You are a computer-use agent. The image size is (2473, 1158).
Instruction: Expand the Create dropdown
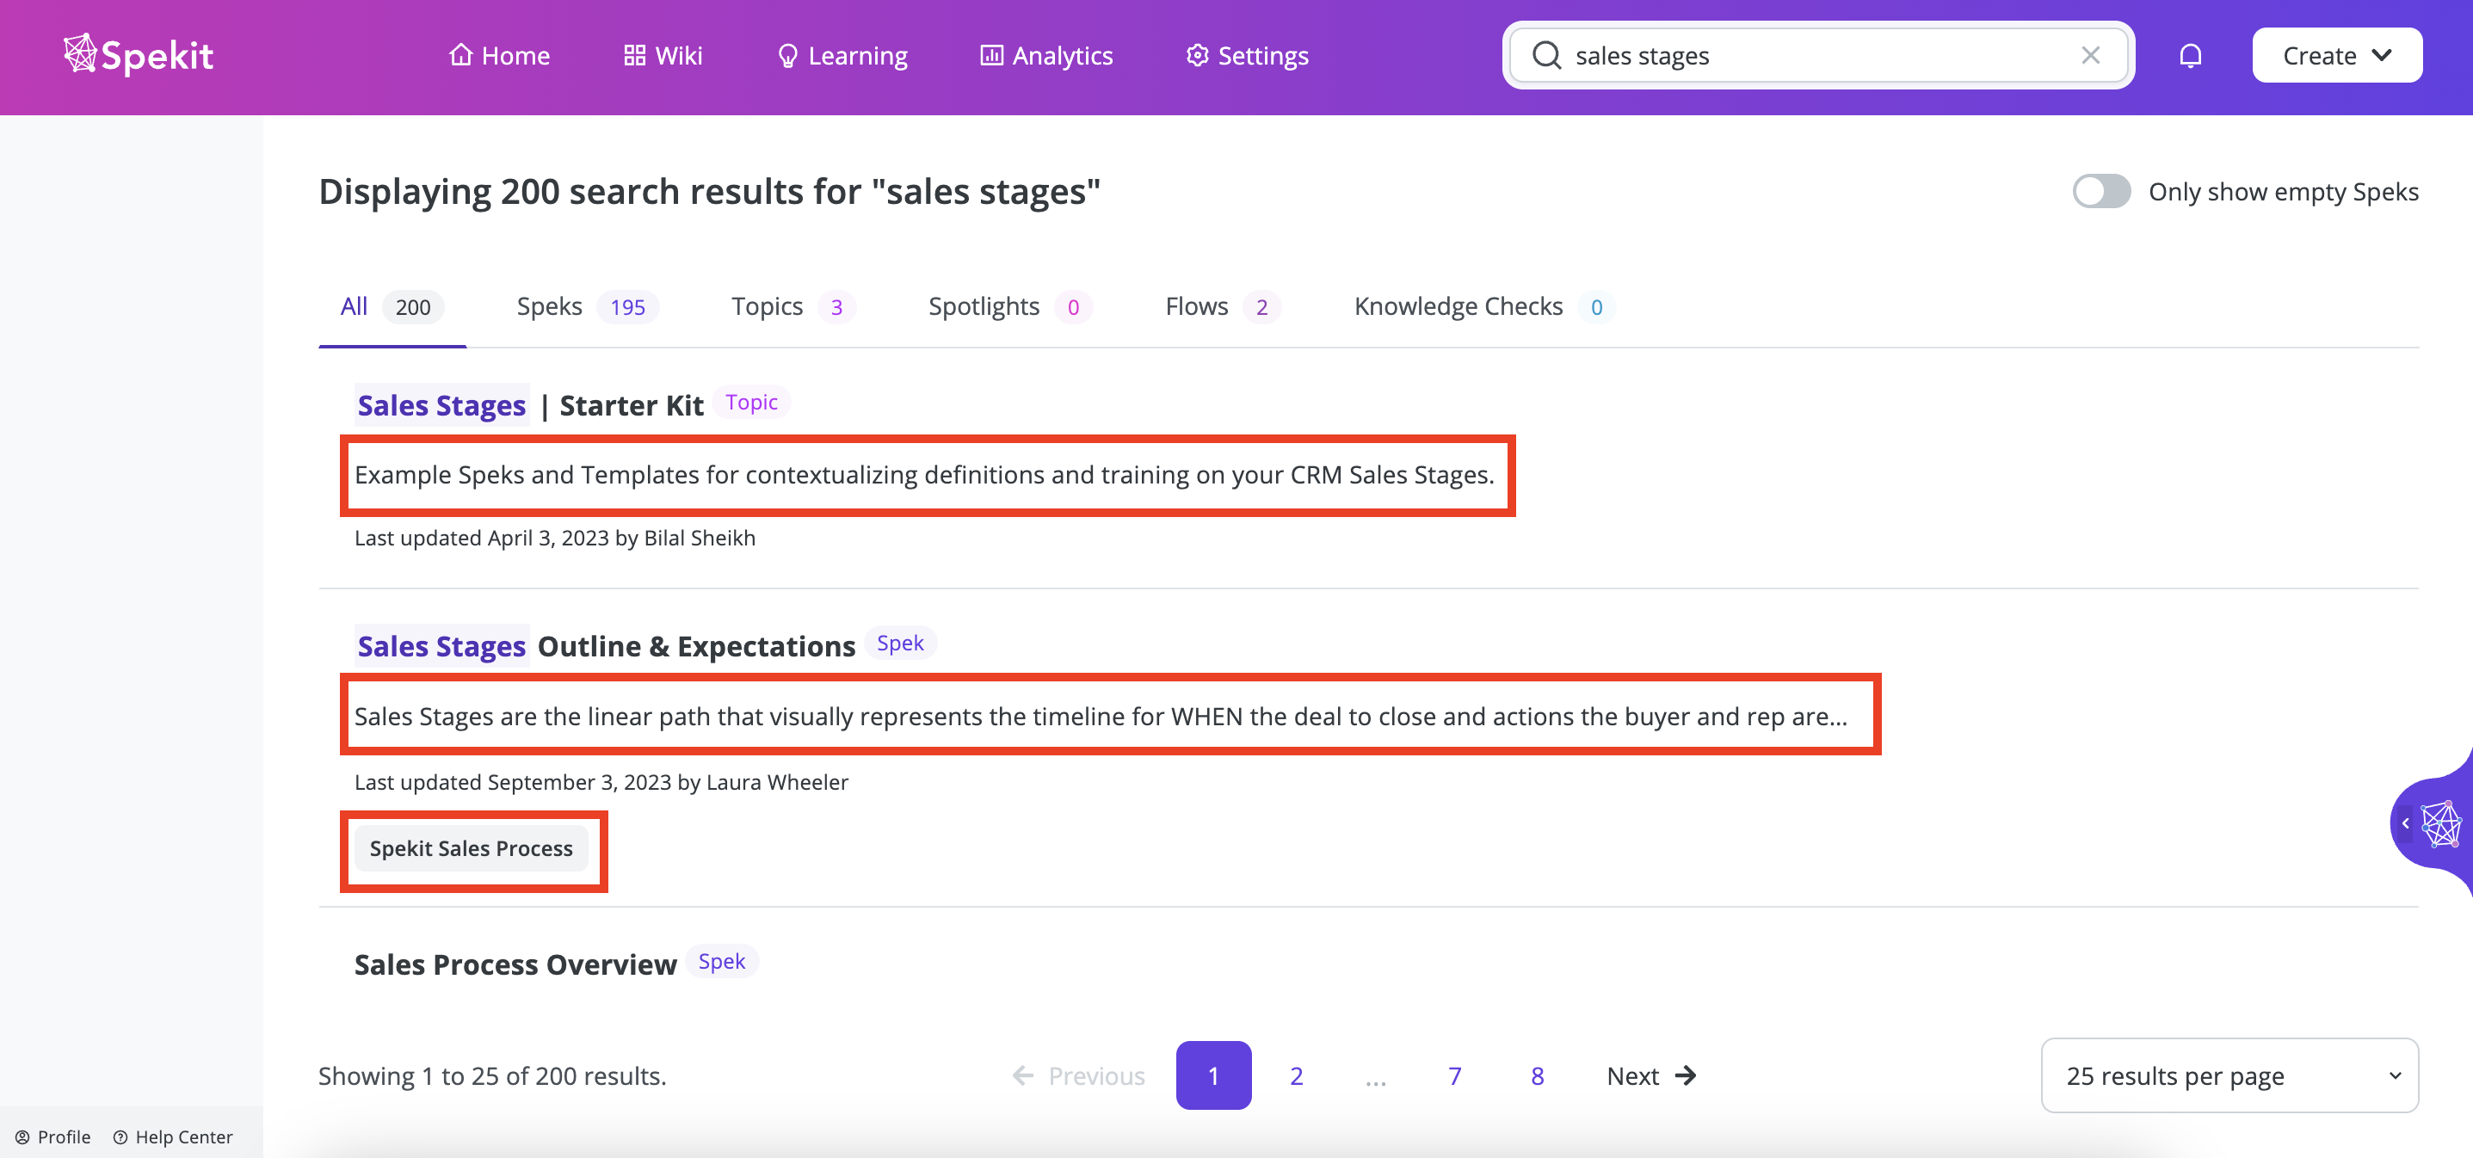click(x=2337, y=56)
